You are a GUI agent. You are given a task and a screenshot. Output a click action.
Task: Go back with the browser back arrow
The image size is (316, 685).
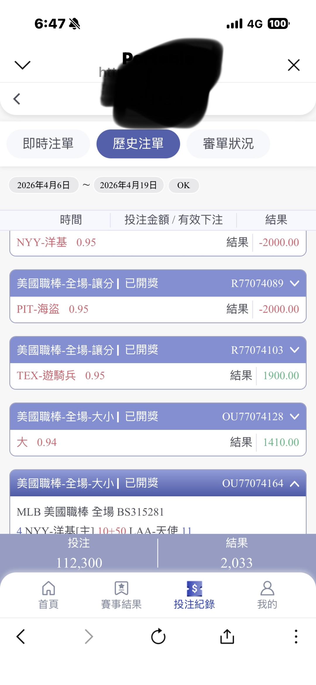20,636
